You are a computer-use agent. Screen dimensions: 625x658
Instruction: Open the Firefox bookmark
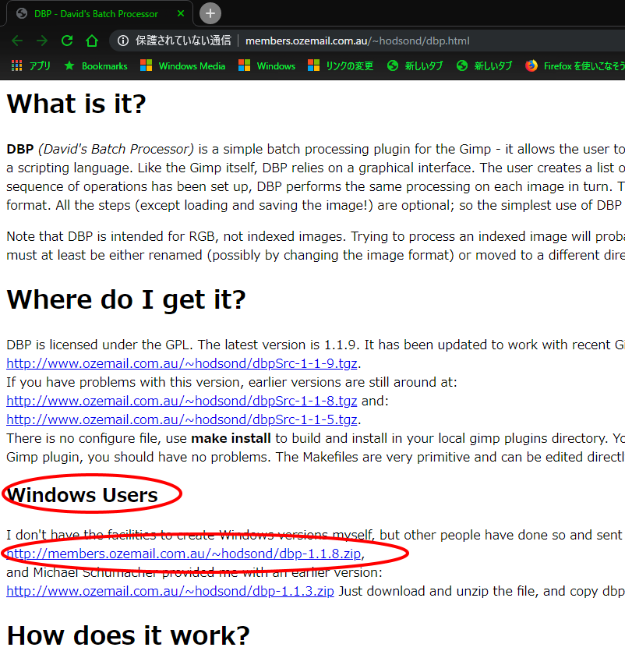click(x=575, y=66)
